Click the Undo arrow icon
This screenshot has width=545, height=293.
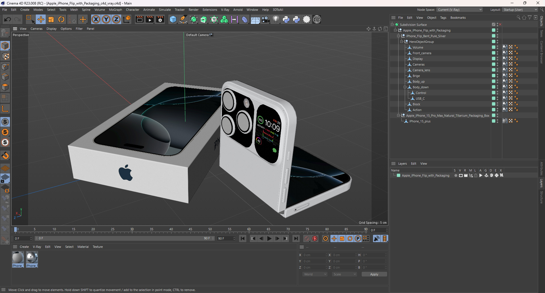point(8,19)
